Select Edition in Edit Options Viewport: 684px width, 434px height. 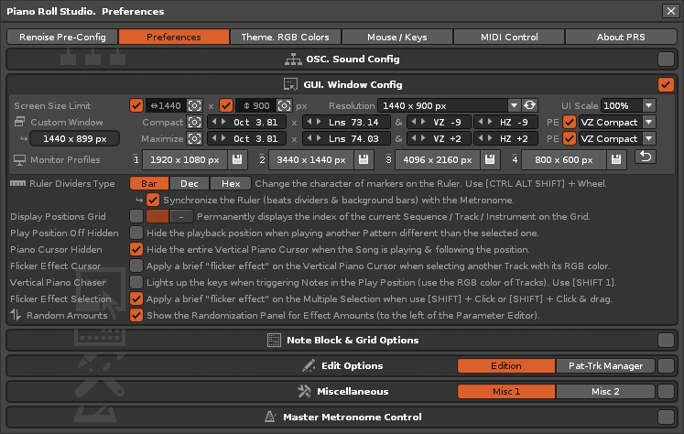point(506,366)
